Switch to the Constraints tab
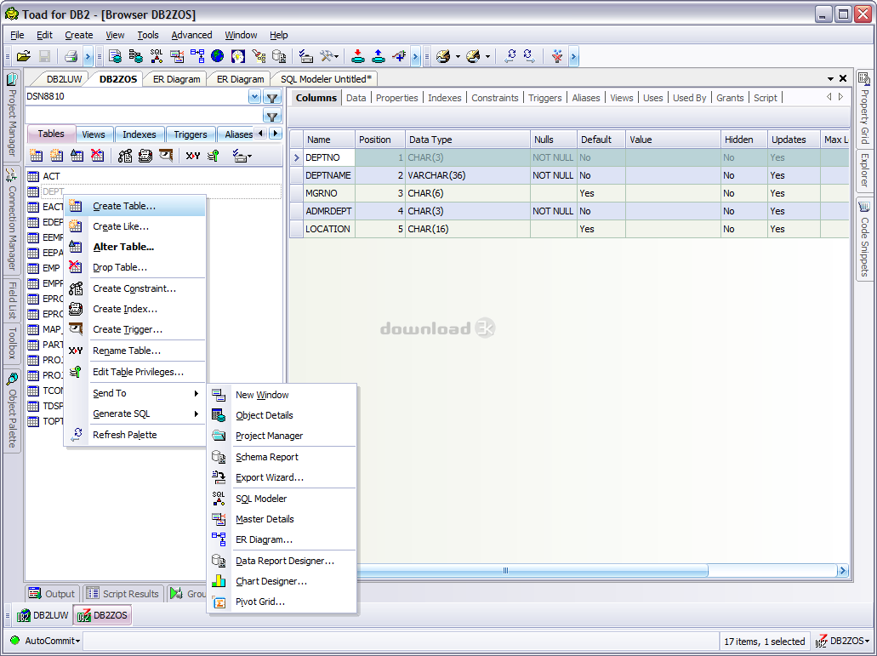This screenshot has height=656, width=877. pos(494,98)
